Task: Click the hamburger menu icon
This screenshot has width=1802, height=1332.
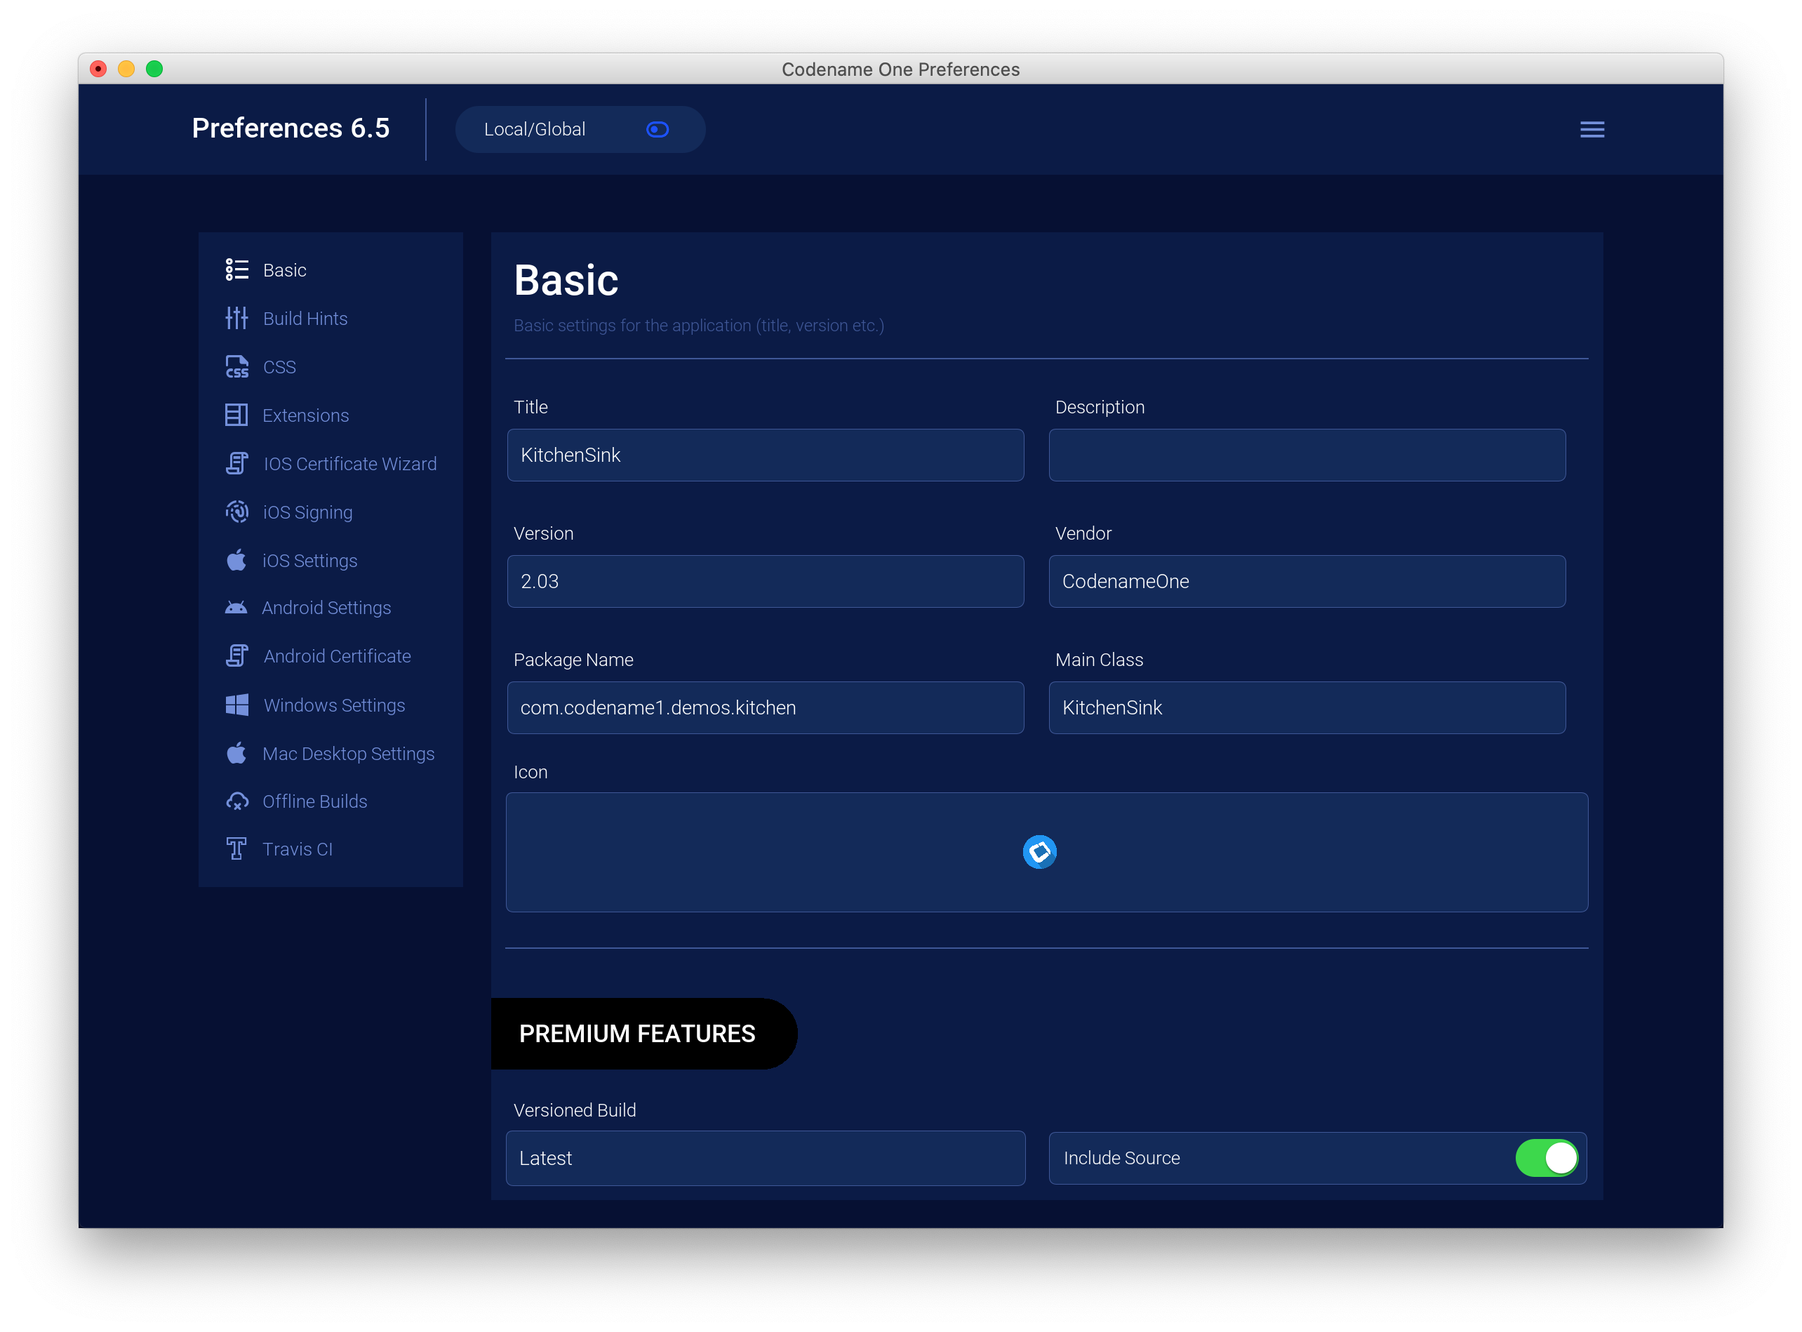Action: pyautogui.click(x=1592, y=128)
